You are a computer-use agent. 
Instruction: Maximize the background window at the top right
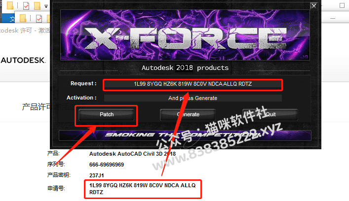pos(342,5)
